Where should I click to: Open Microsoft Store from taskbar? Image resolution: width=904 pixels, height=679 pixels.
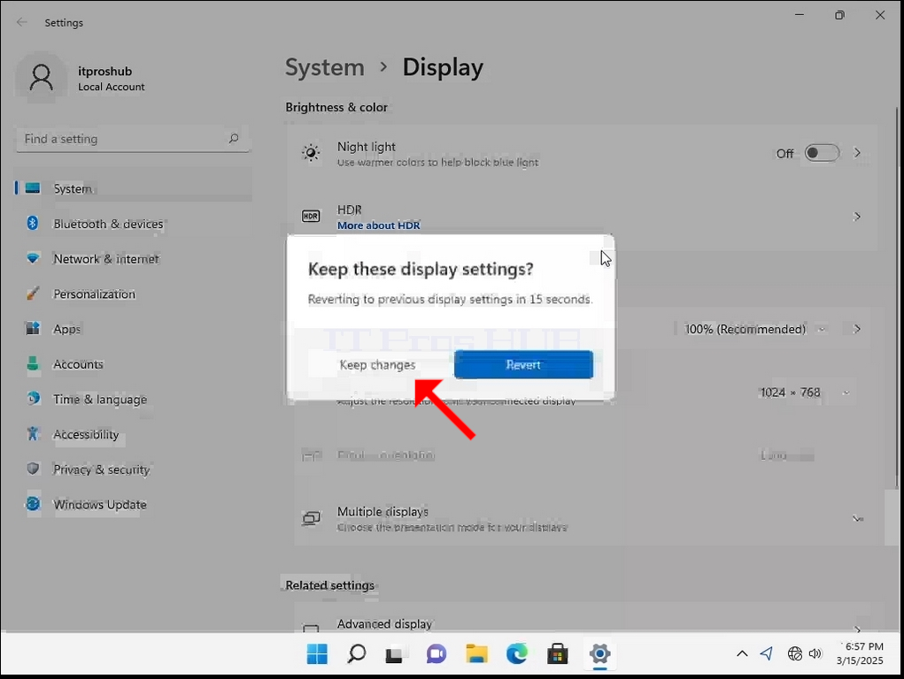click(x=558, y=653)
